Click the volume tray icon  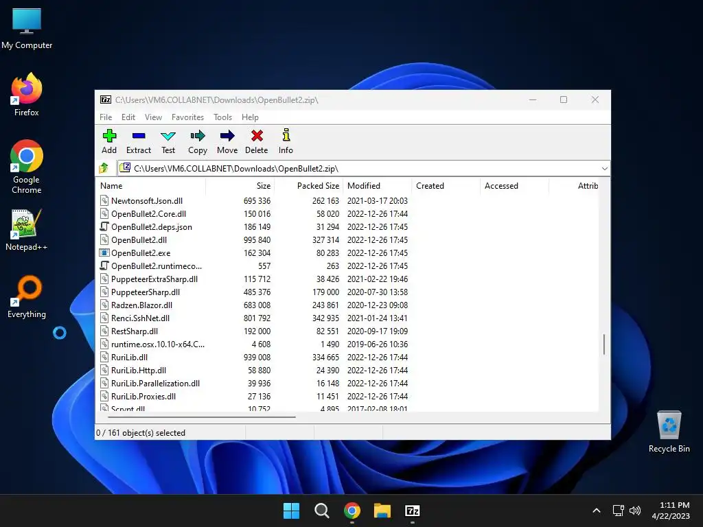tap(635, 511)
